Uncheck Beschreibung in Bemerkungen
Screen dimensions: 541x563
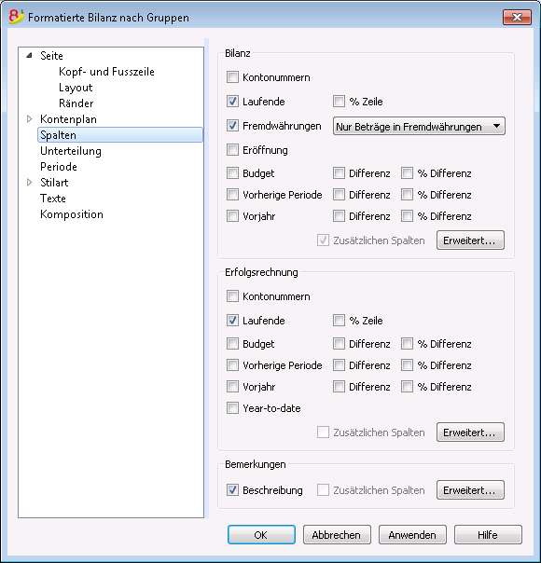(232, 489)
